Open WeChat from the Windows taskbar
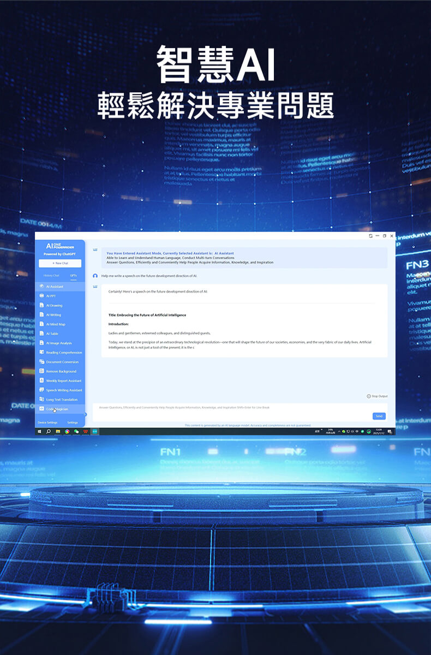Screen dimensions: 431x655 [76, 431]
